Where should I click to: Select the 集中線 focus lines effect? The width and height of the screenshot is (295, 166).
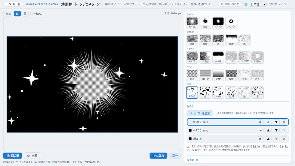pos(192,22)
